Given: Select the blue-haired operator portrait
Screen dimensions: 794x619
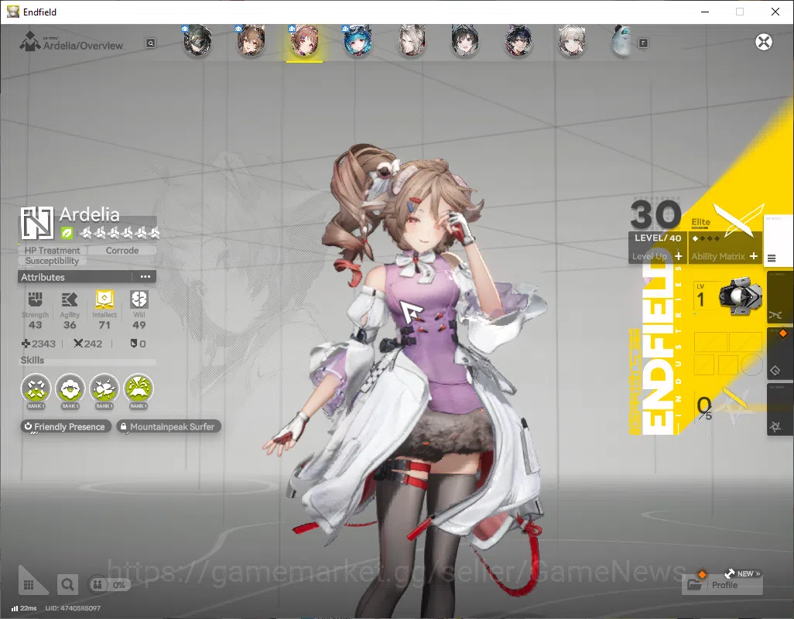Looking at the screenshot, I should tap(358, 41).
